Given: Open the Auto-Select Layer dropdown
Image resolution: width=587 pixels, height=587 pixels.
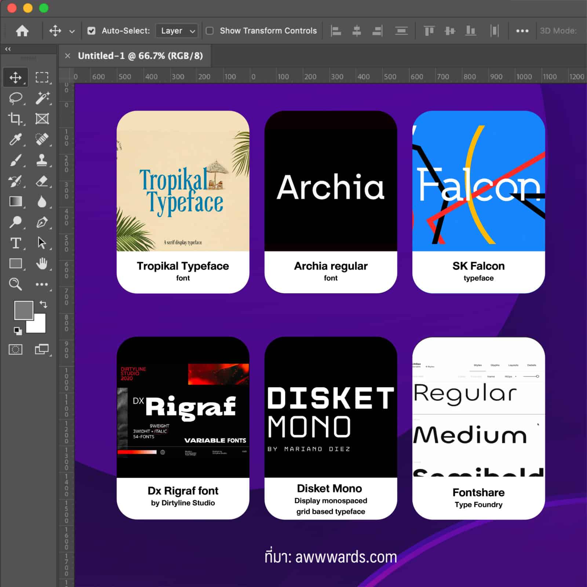Looking at the screenshot, I should [x=177, y=31].
